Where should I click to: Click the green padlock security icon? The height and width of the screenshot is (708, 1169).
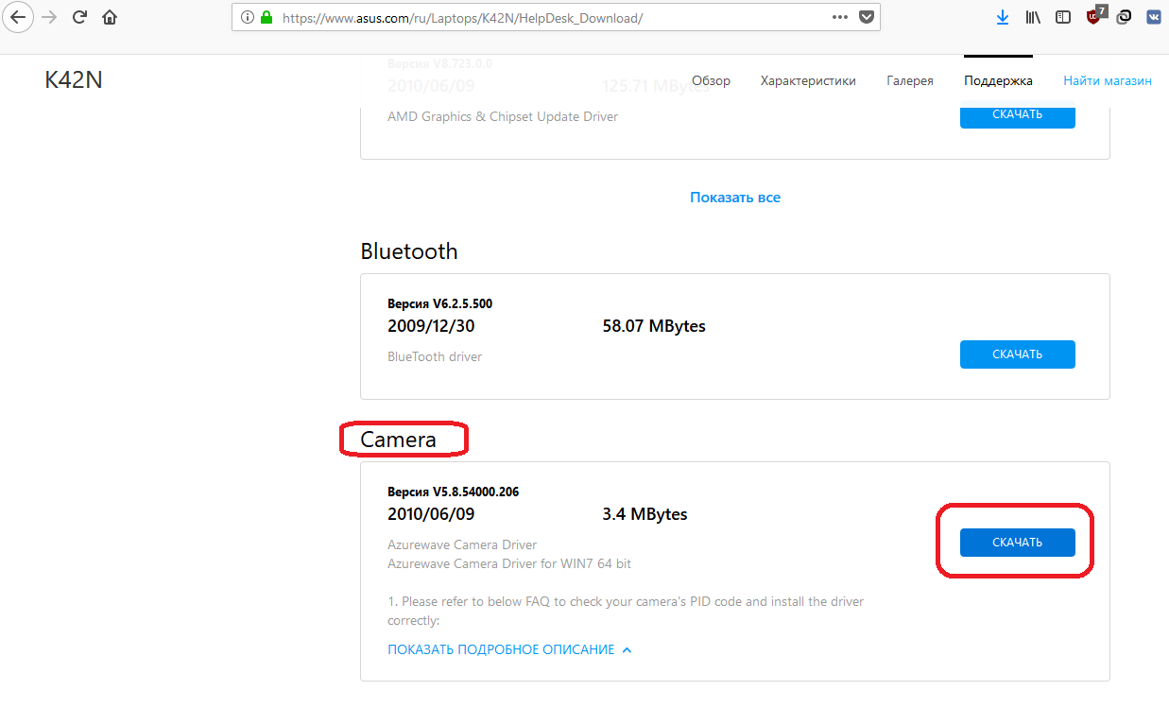[x=266, y=17]
